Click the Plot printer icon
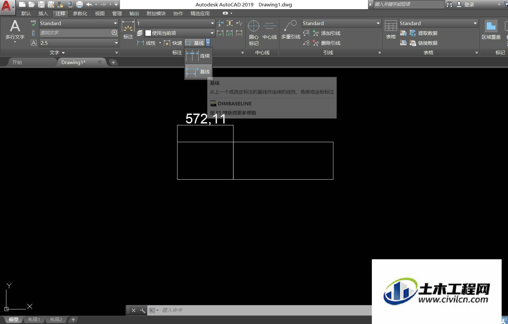Viewport: 508px width, 324px height. click(80, 4)
